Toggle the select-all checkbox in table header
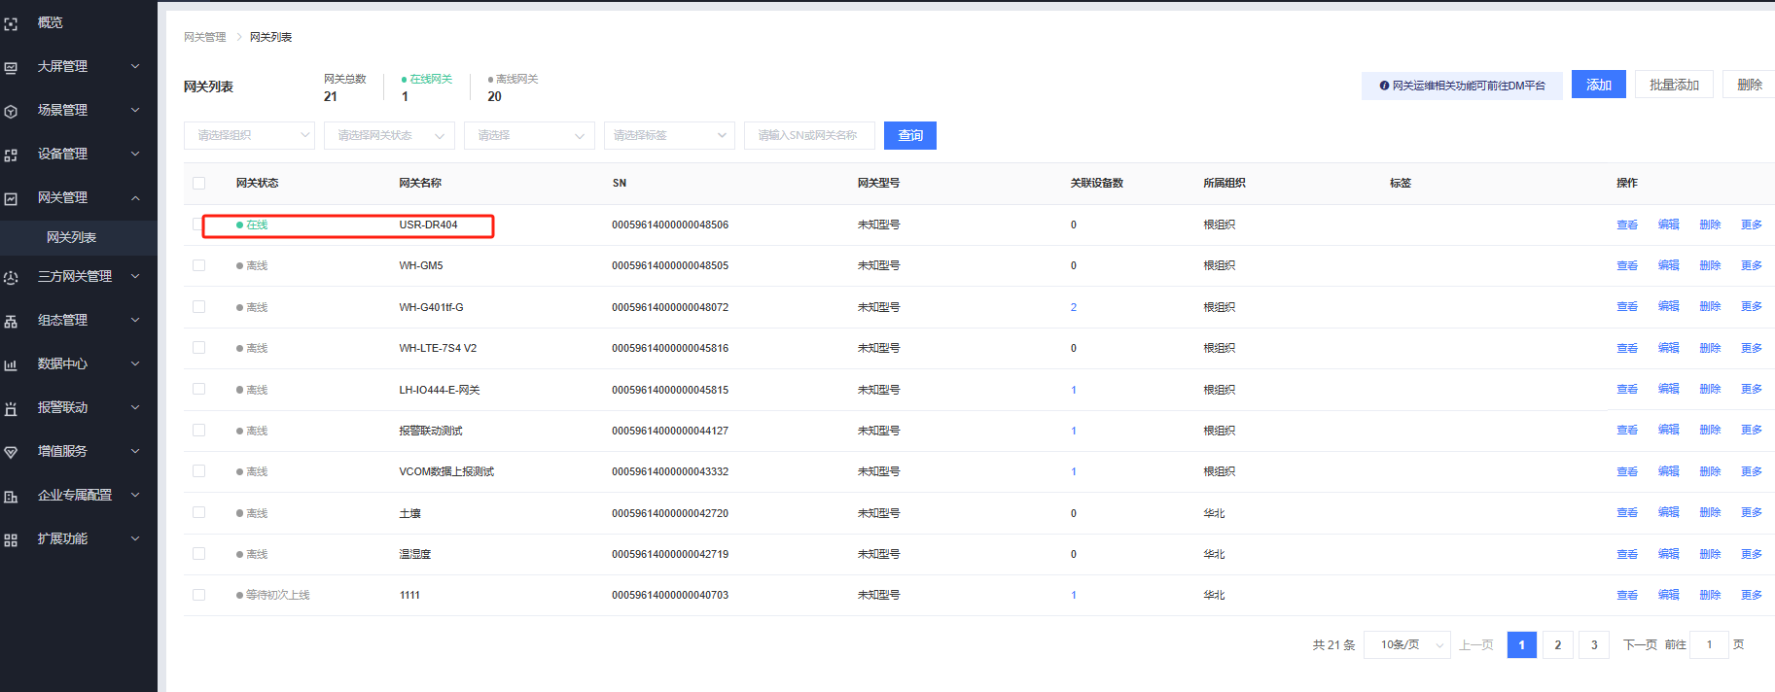This screenshot has height=692, width=1775. [199, 183]
